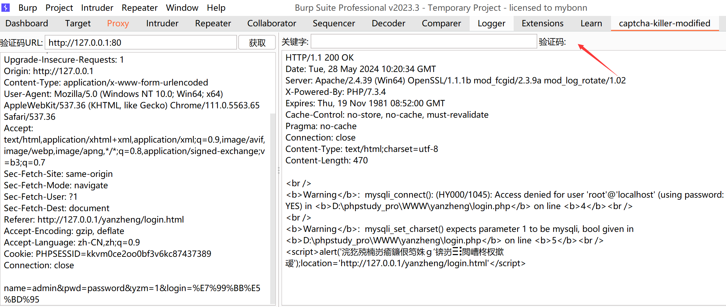Open the Repeater menu in menu bar
Viewport: 726px width, 307px height.
[x=140, y=8]
